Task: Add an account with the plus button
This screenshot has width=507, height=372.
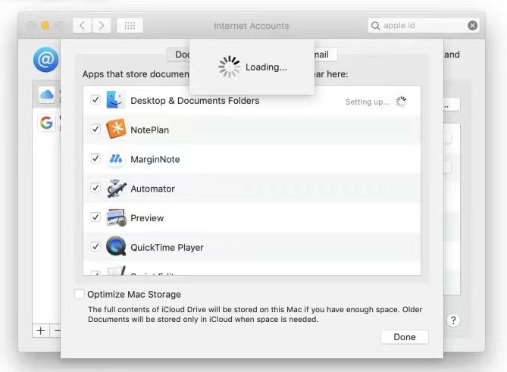Action: coord(41,331)
